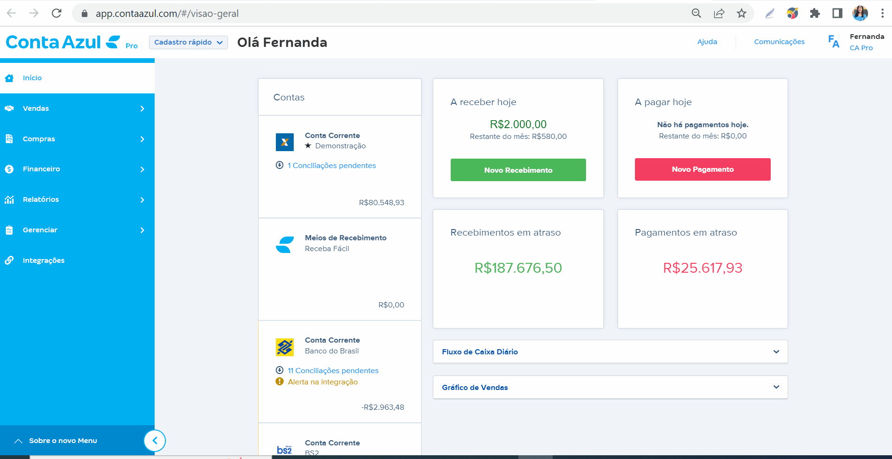The height and width of the screenshot is (459, 892).
Task: Click the Gerenciar clipboard icon
Action: (9, 230)
